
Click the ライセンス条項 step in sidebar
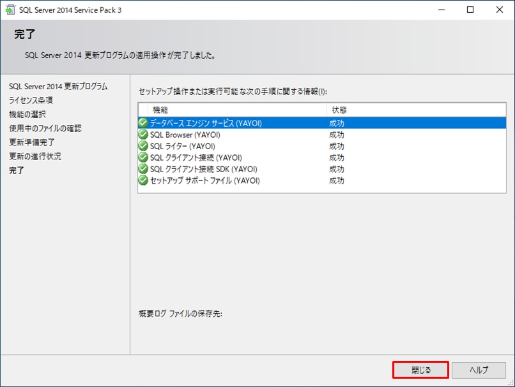[31, 100]
